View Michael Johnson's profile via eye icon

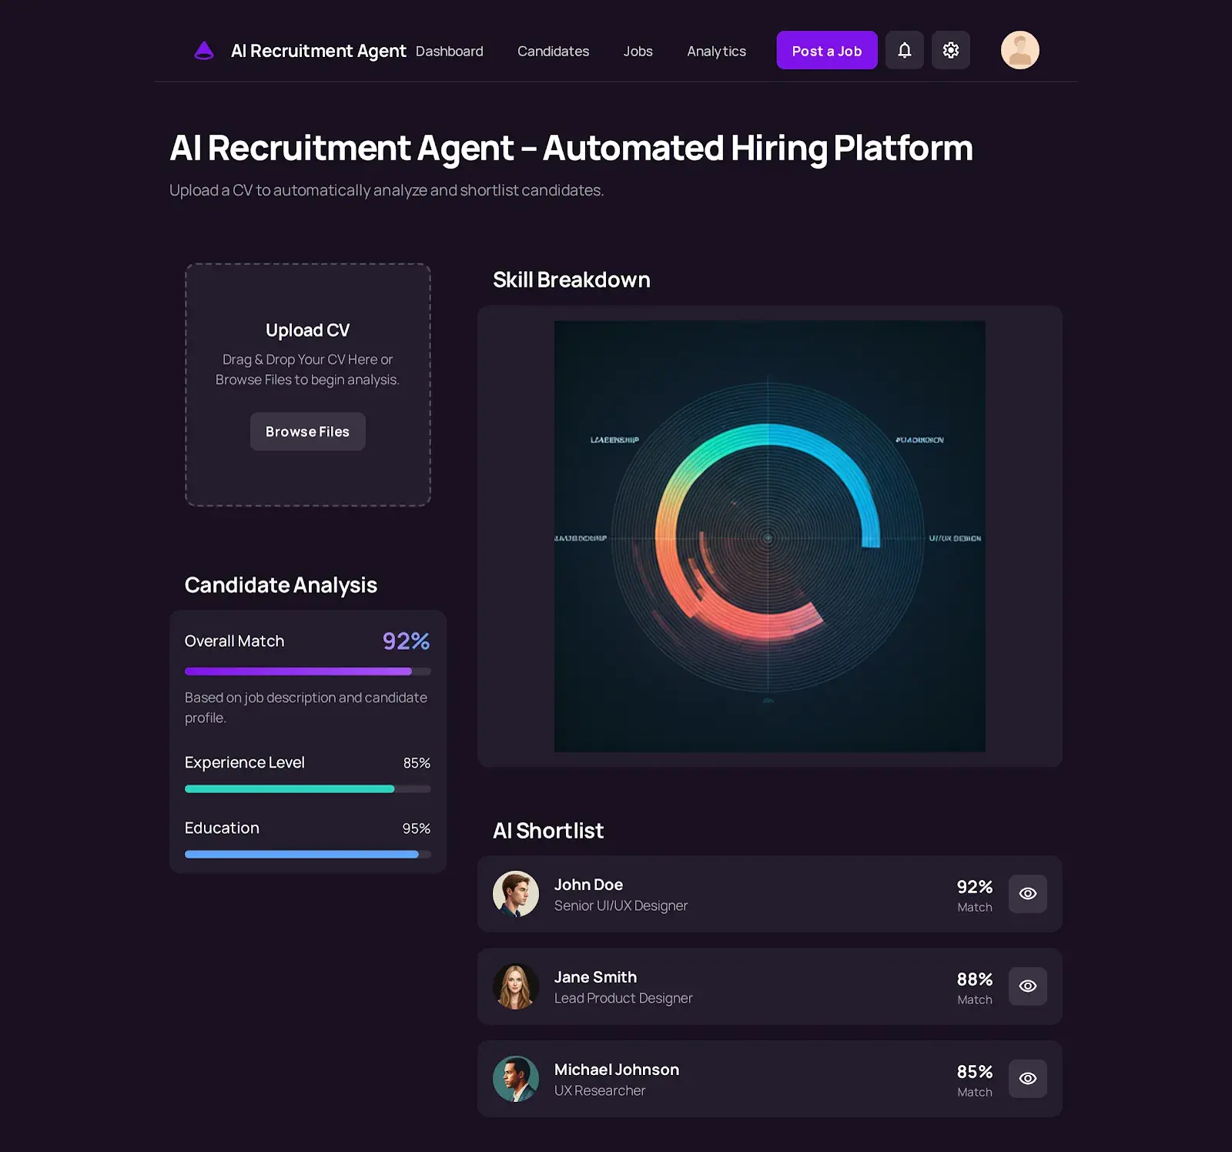pyautogui.click(x=1028, y=1078)
